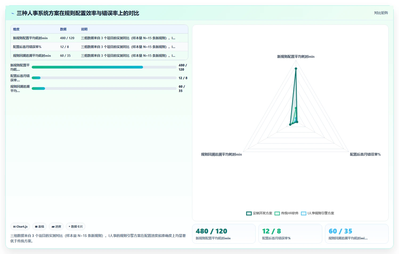Select the 表格 tag chip

[39, 227]
